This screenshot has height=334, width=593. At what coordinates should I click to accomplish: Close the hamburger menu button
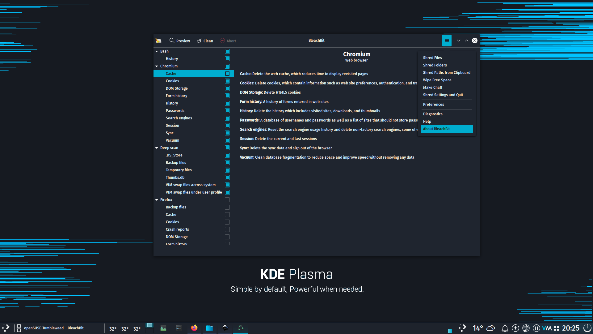447,41
